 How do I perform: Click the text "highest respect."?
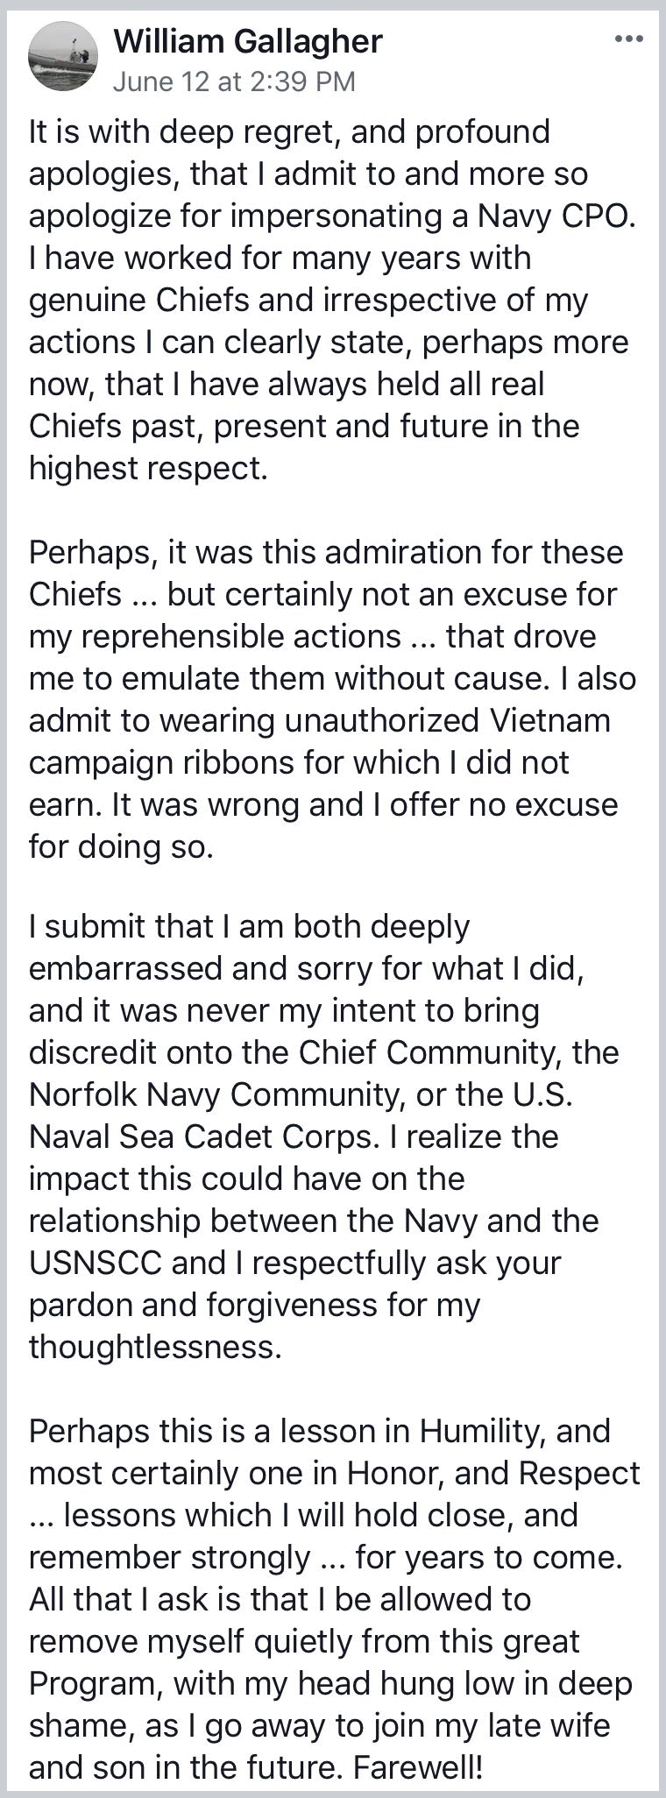(148, 469)
